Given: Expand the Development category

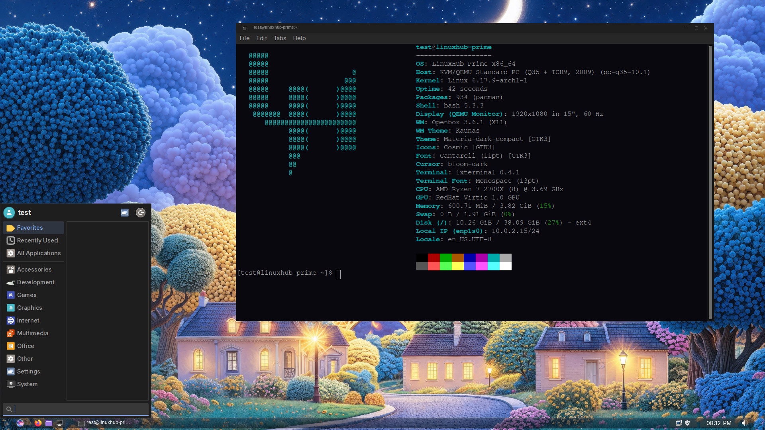Looking at the screenshot, I should point(35,282).
